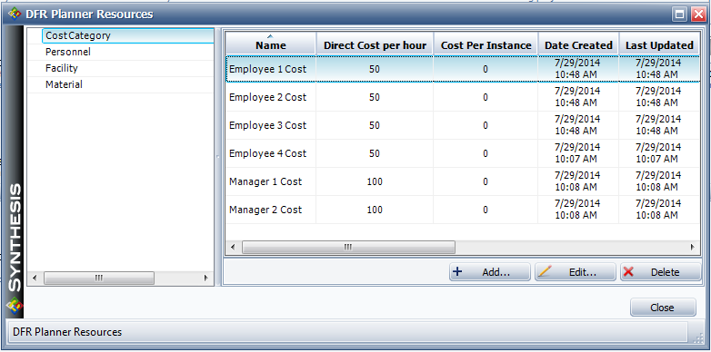Click table scrollbar left arrow
Viewport: 711px width, 352px height.
tap(233, 247)
